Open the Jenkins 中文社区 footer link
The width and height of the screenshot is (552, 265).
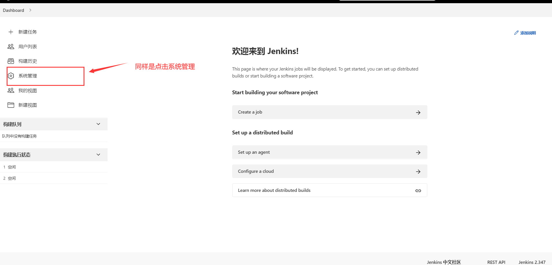pyautogui.click(x=444, y=262)
